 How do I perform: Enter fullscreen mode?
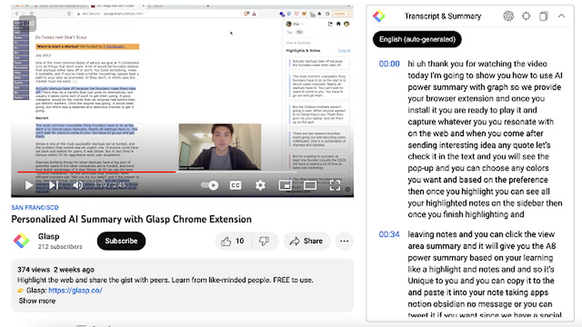coord(335,185)
